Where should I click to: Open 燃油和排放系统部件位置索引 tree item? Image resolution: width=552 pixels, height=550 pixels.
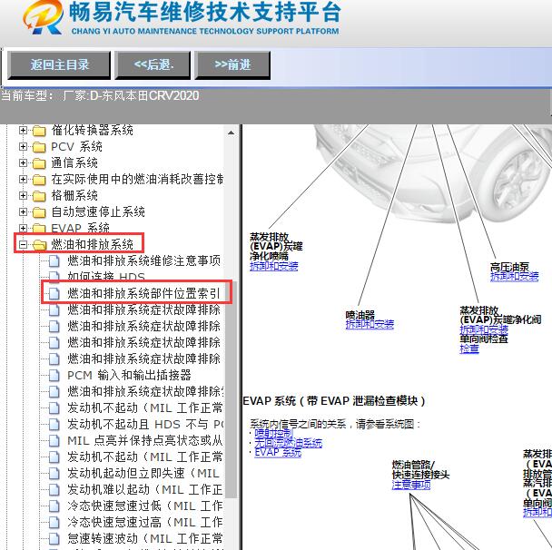[x=143, y=293]
